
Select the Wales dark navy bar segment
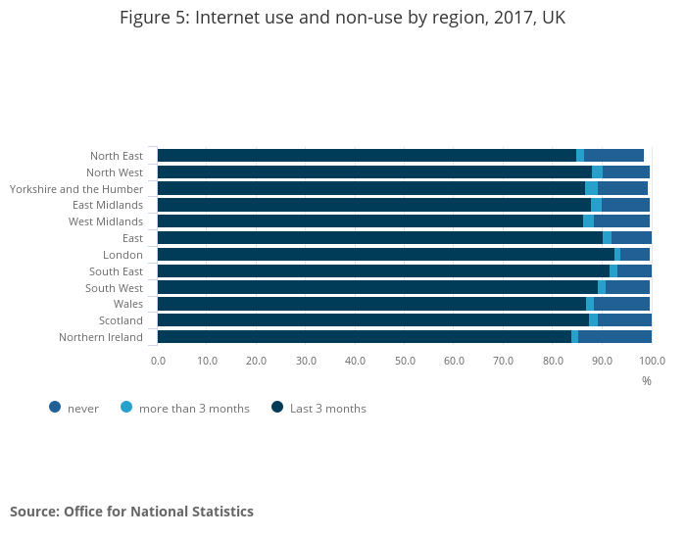[x=371, y=304]
